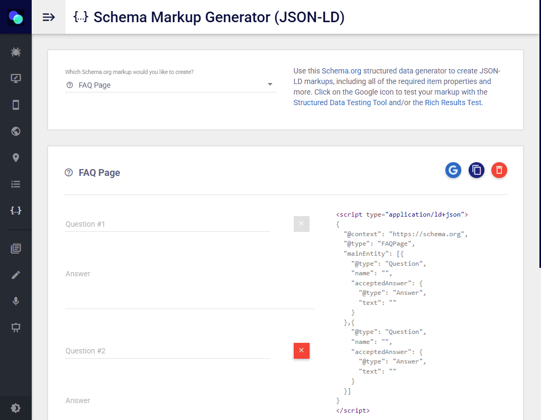The image size is (541, 420).
Task: Remove Question #2 with red X button
Action: pos(302,351)
